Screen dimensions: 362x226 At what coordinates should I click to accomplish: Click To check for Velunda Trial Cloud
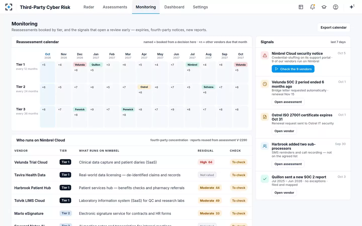point(239,162)
